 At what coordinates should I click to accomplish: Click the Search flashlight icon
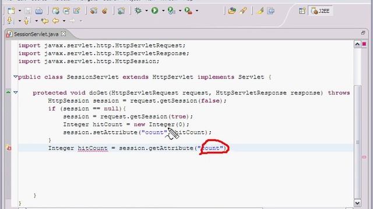pos(244,10)
